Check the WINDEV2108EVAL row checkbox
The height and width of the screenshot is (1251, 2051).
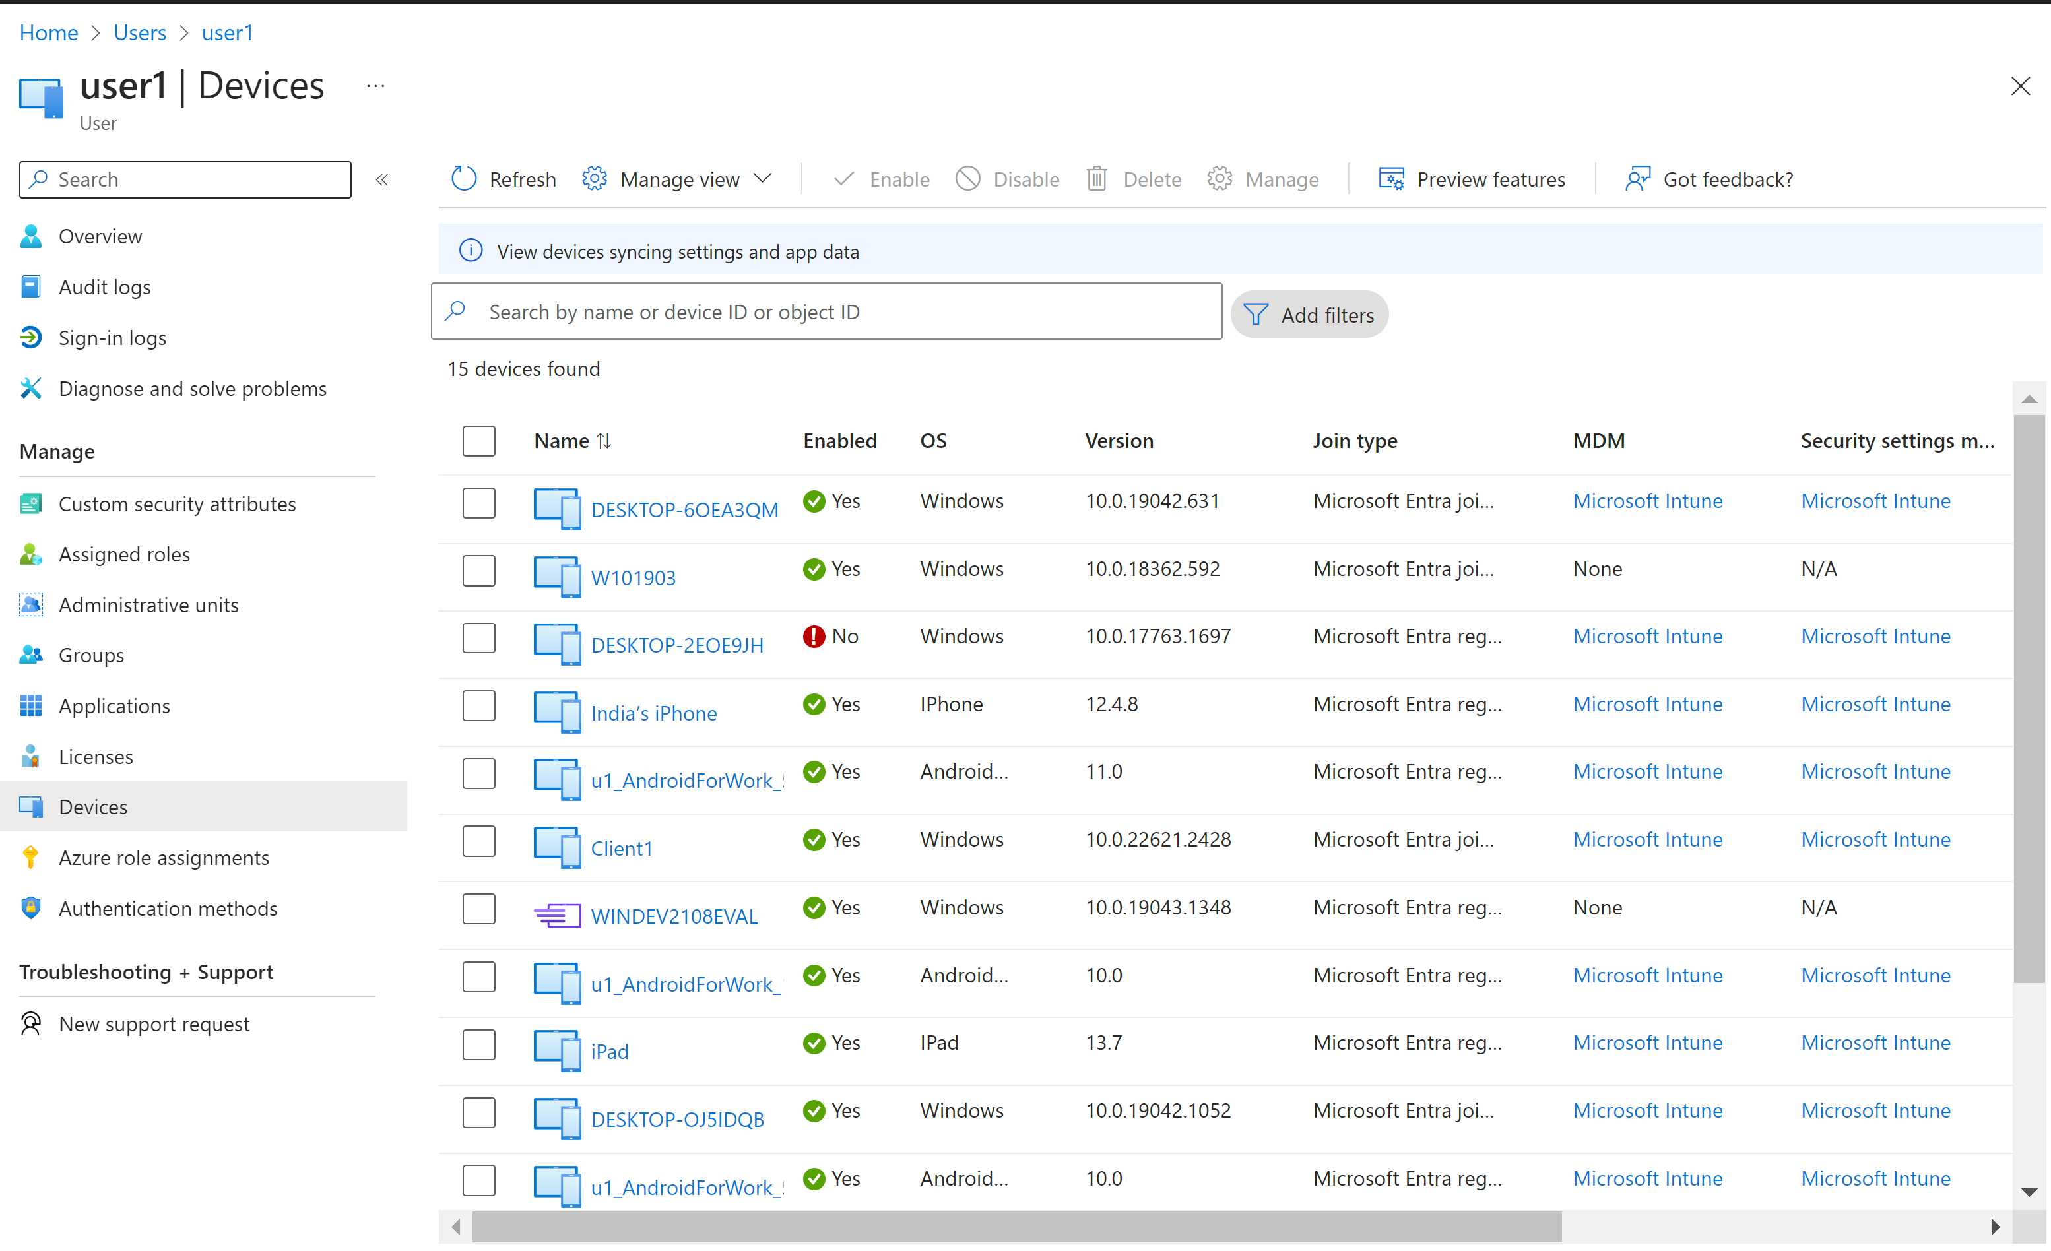point(478,909)
